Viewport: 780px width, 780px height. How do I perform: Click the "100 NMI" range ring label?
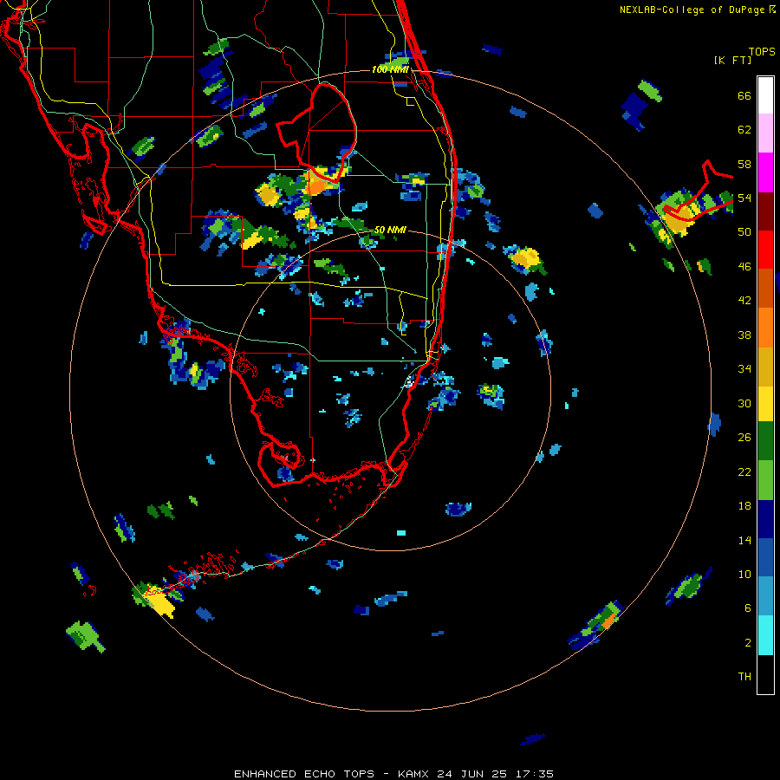[391, 69]
